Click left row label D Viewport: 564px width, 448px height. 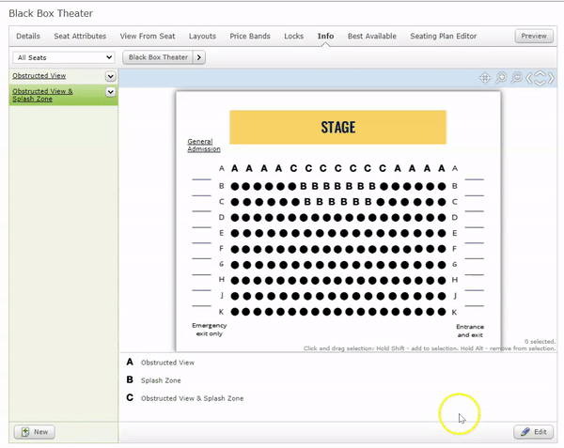point(222,217)
